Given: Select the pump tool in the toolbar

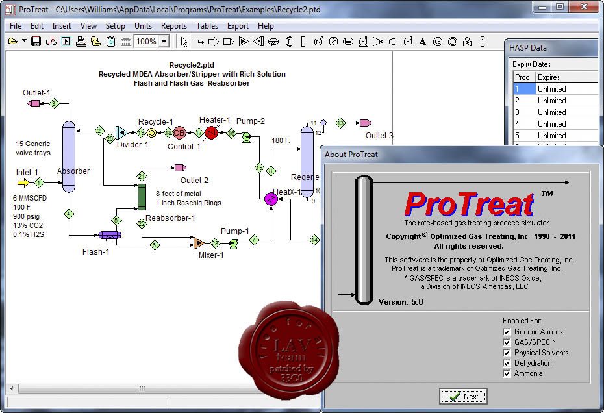Looking at the screenshot, I should coord(363,42).
